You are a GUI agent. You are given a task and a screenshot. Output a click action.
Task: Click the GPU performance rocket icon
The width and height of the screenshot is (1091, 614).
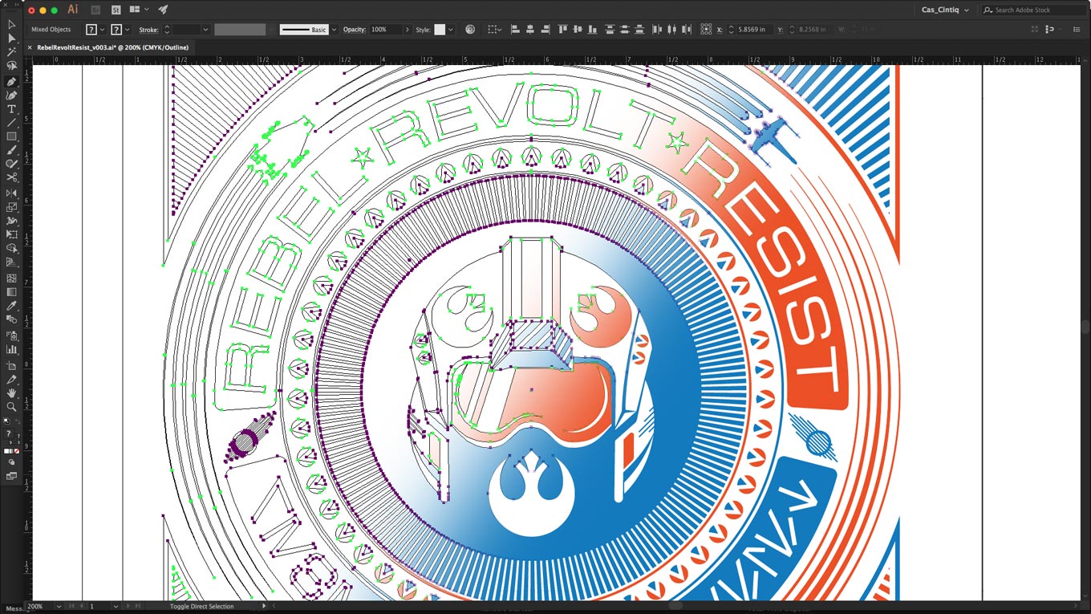coord(163,10)
